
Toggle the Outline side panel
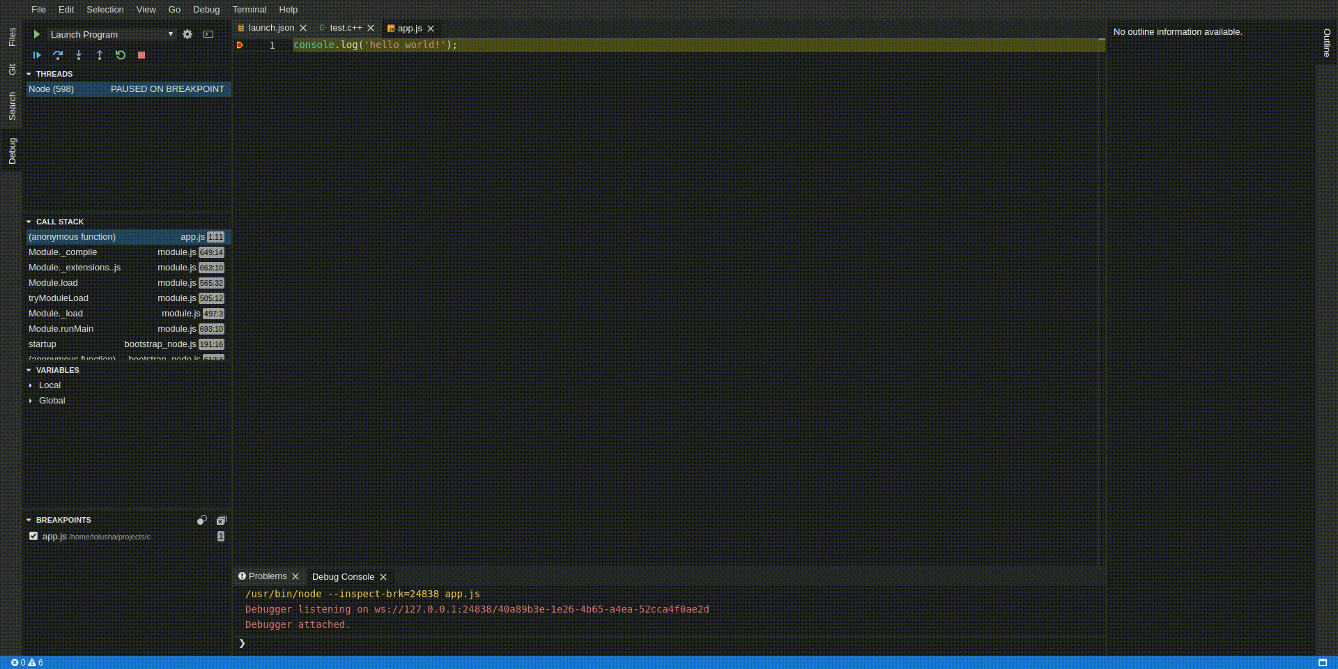coord(1327,43)
